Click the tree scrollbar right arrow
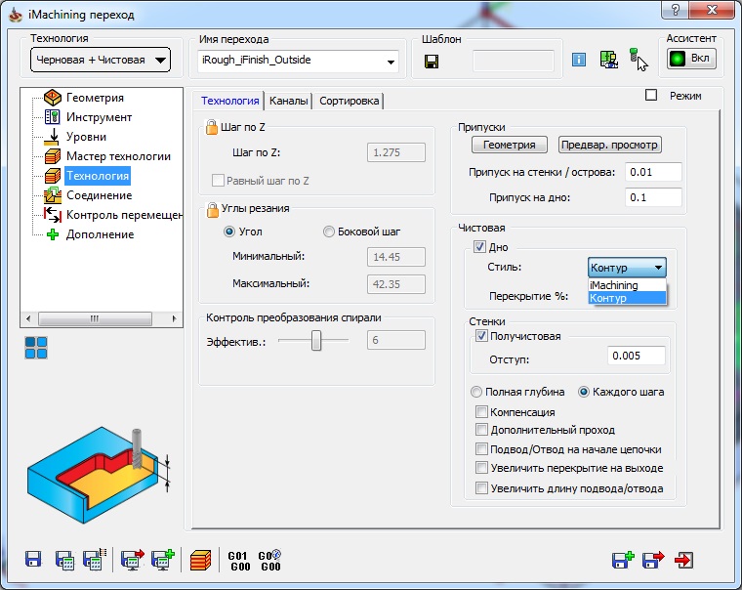742x590 pixels. point(174,318)
